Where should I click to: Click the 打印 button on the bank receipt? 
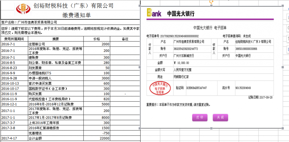[200, 117]
